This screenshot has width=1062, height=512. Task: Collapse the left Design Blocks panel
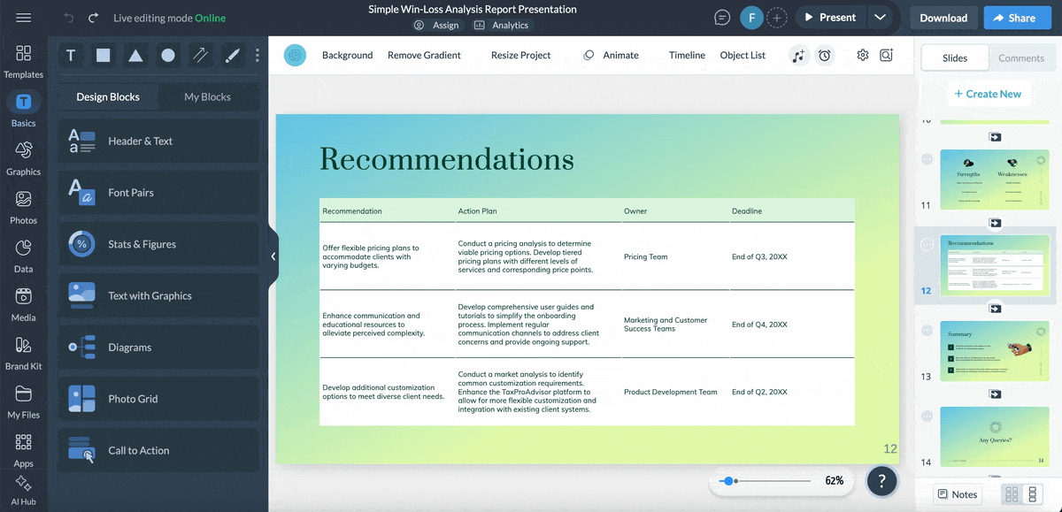pos(273,256)
